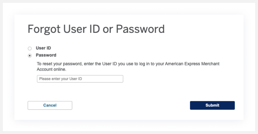This screenshot has height=134, width=258.
Task: Click the white-outlined Cancel button at bottom left
Action: 50,105
